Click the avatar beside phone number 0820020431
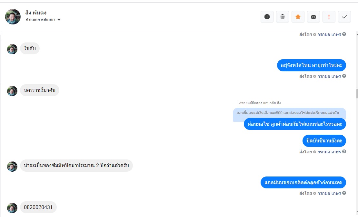Screen dimensions: 358x217 [x=12, y=208]
